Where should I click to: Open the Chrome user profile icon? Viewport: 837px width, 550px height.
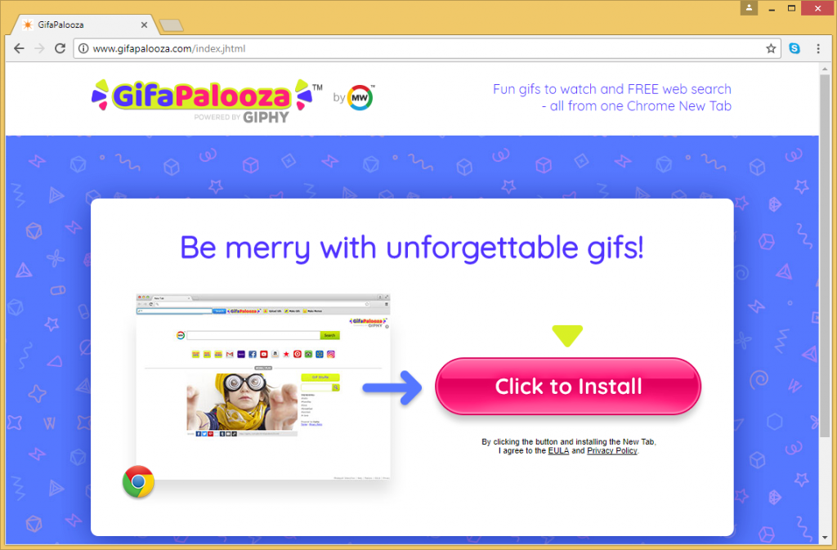[749, 8]
